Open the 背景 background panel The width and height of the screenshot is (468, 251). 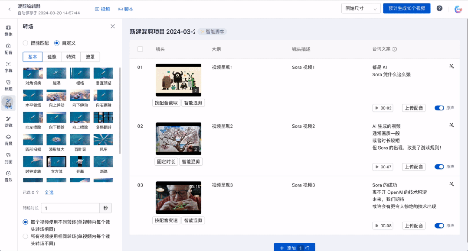click(8, 140)
